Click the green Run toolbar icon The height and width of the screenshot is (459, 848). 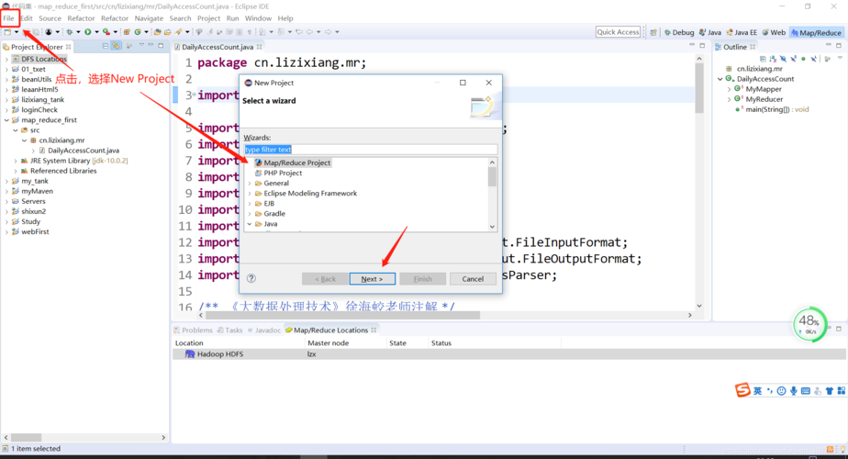[87, 32]
